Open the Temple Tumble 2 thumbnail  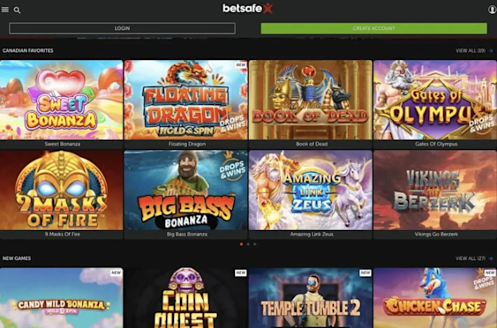(311, 298)
